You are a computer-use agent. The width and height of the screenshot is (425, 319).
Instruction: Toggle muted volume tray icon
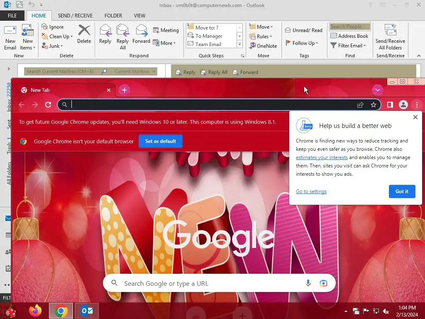pyautogui.click(x=386, y=311)
